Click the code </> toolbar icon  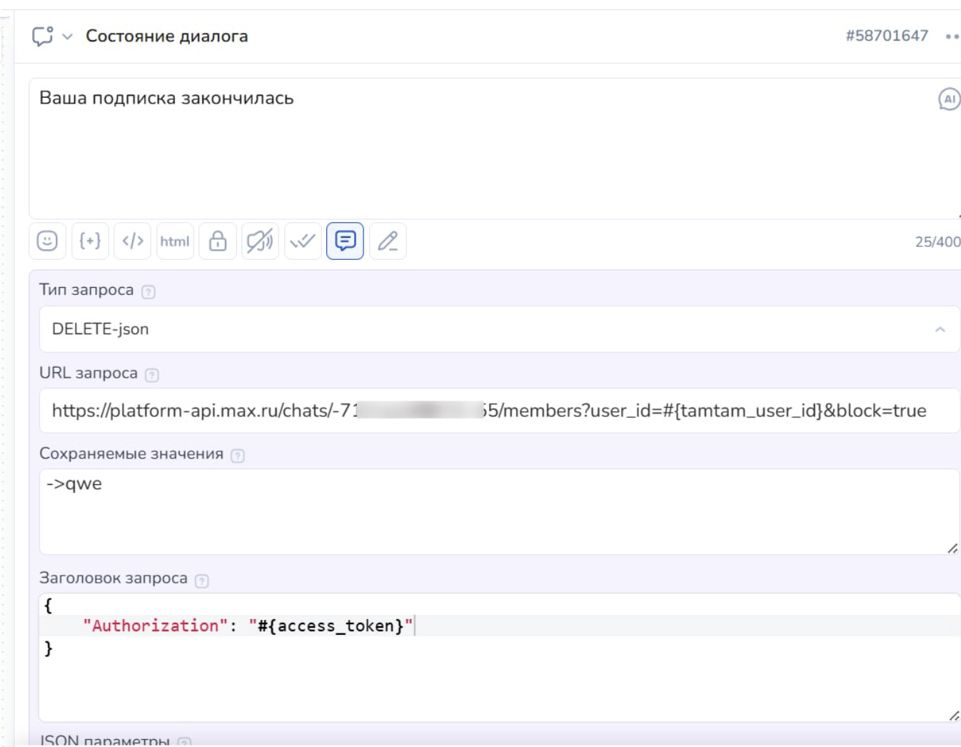click(x=133, y=241)
